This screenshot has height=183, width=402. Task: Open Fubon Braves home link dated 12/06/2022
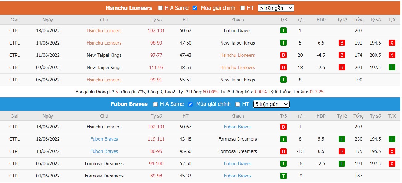click(104, 139)
